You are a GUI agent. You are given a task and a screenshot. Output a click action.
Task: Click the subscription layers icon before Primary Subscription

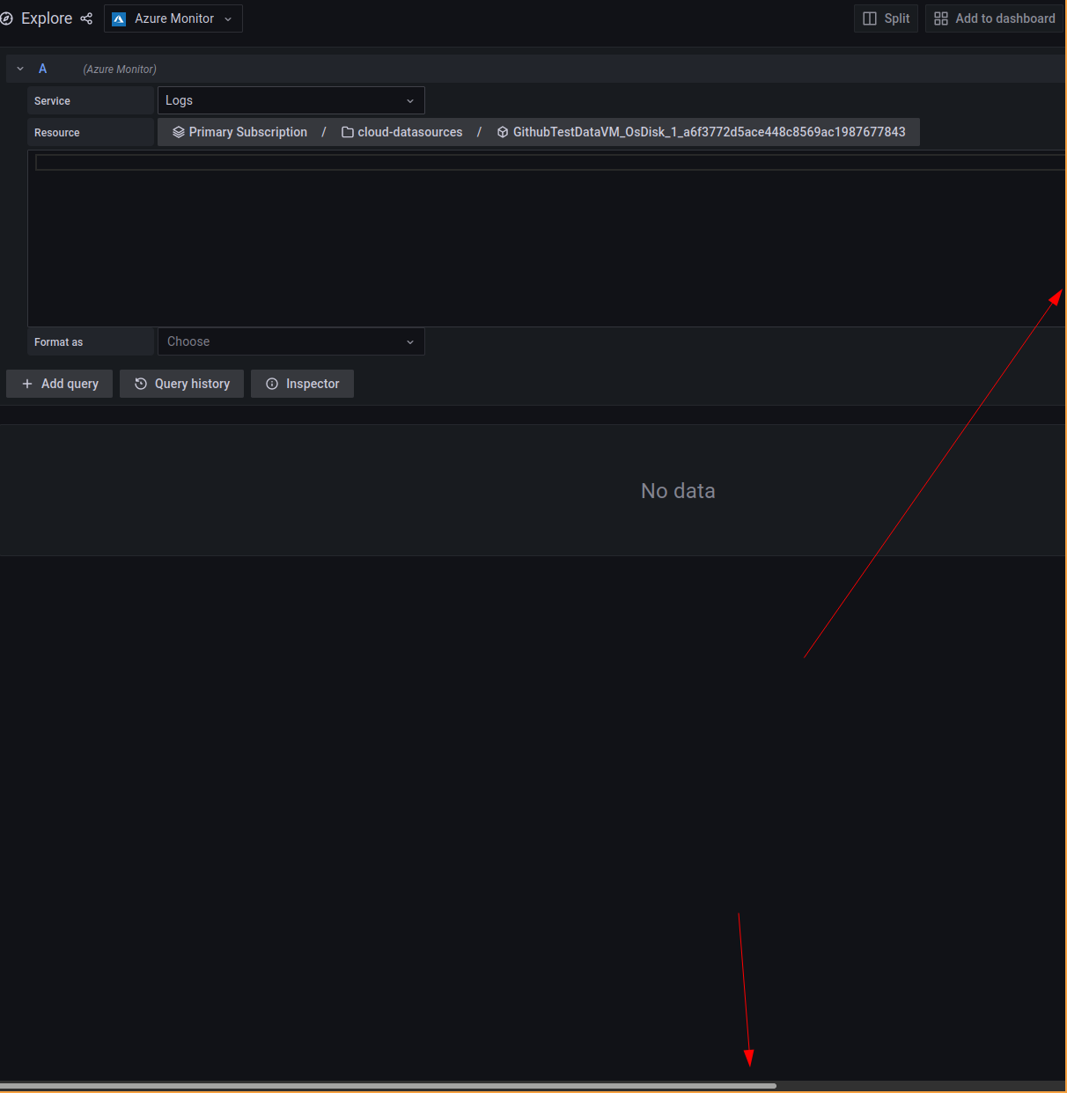(179, 132)
